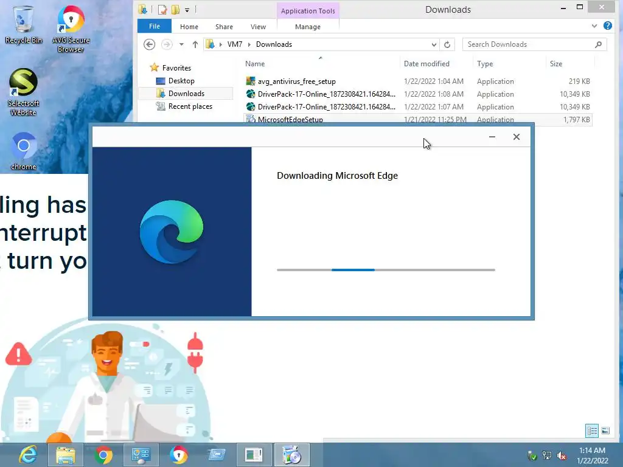Click New folder icon in quick access toolbar
623x467 pixels.
tap(175, 10)
